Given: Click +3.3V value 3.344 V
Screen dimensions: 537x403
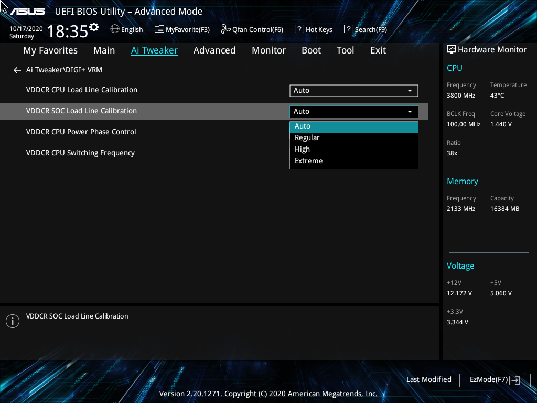Looking at the screenshot, I should 457,322.
